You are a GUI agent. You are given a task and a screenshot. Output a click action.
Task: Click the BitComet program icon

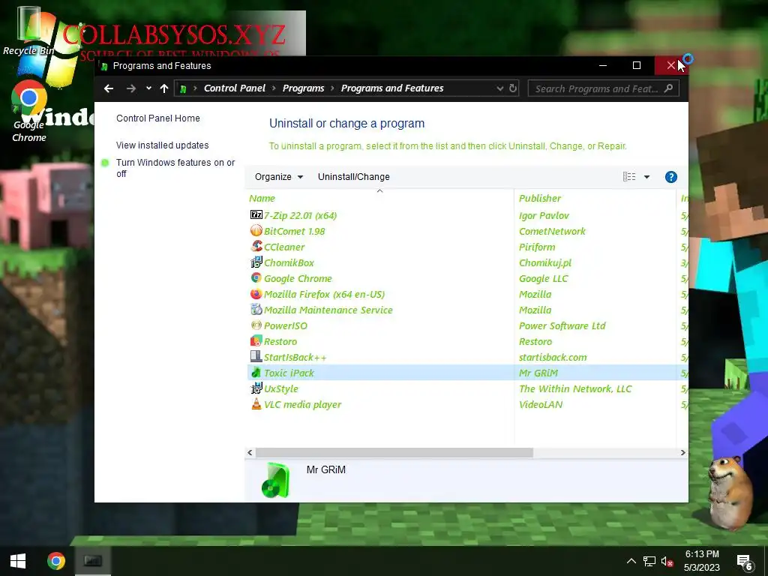(x=256, y=230)
